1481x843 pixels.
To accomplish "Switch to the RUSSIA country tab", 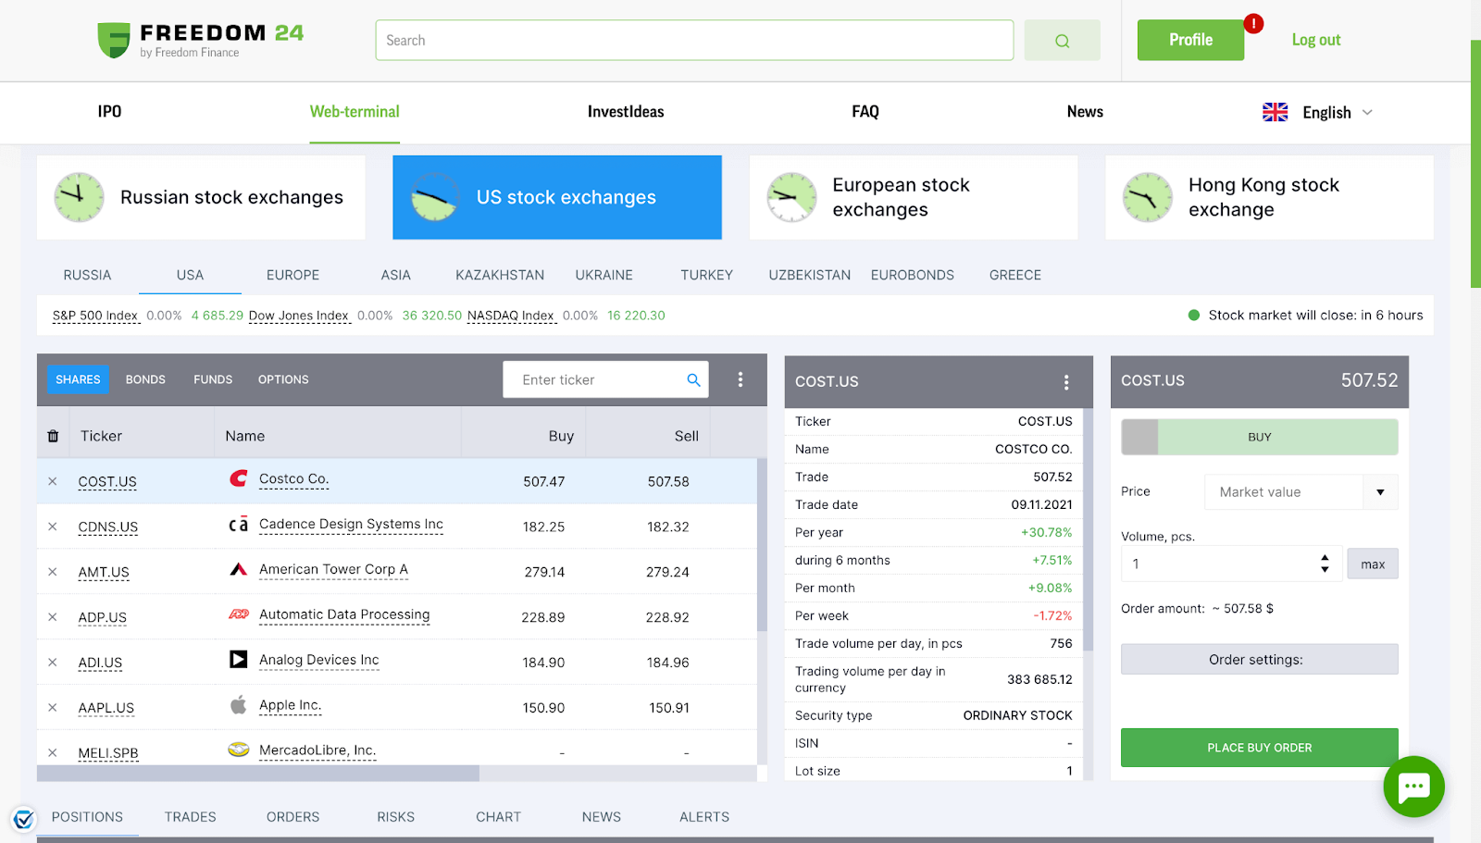I will tap(87, 275).
